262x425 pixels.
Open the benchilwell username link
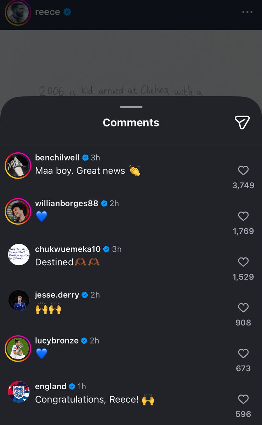pyautogui.click(x=57, y=158)
